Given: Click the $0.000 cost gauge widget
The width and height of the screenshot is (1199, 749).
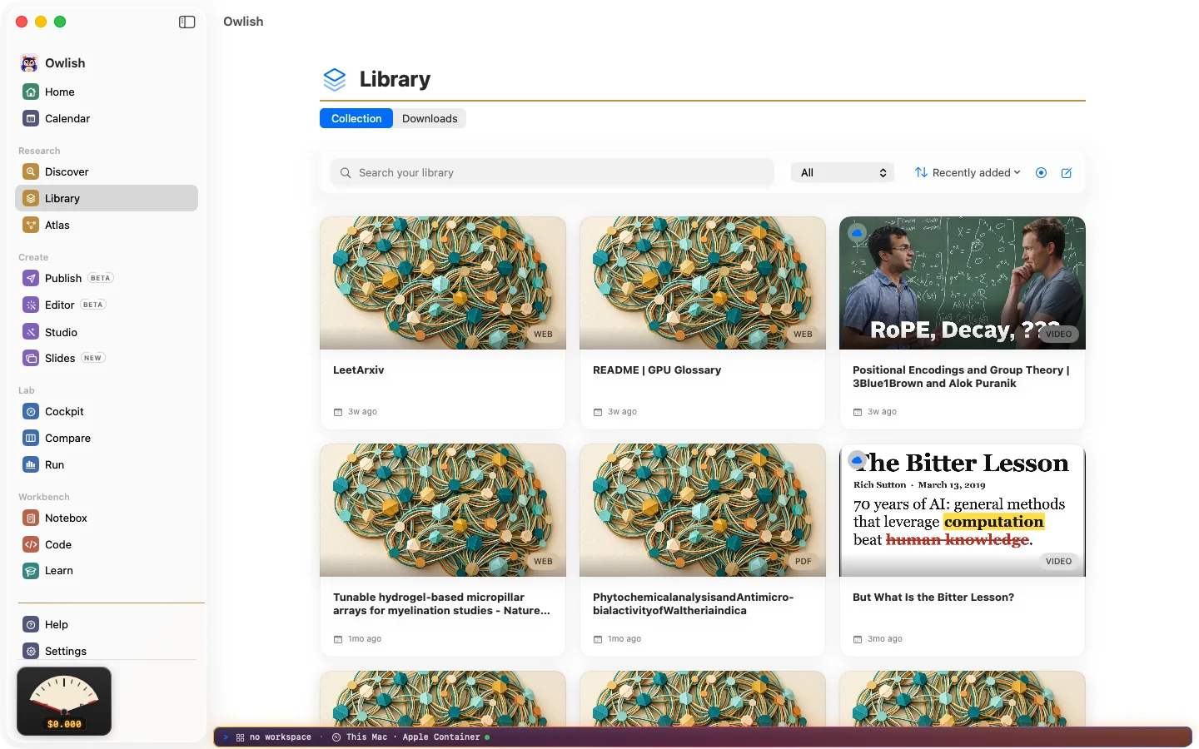Looking at the screenshot, I should 64,701.
